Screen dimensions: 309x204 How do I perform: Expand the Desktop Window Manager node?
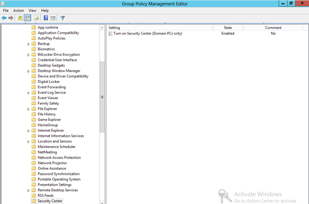(x=29, y=71)
